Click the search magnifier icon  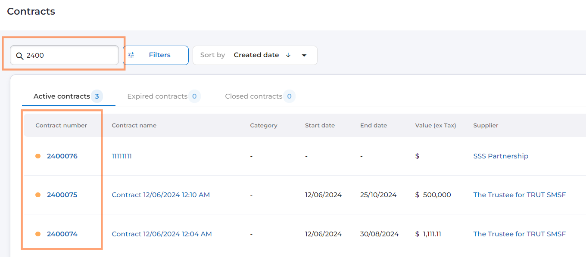20,56
